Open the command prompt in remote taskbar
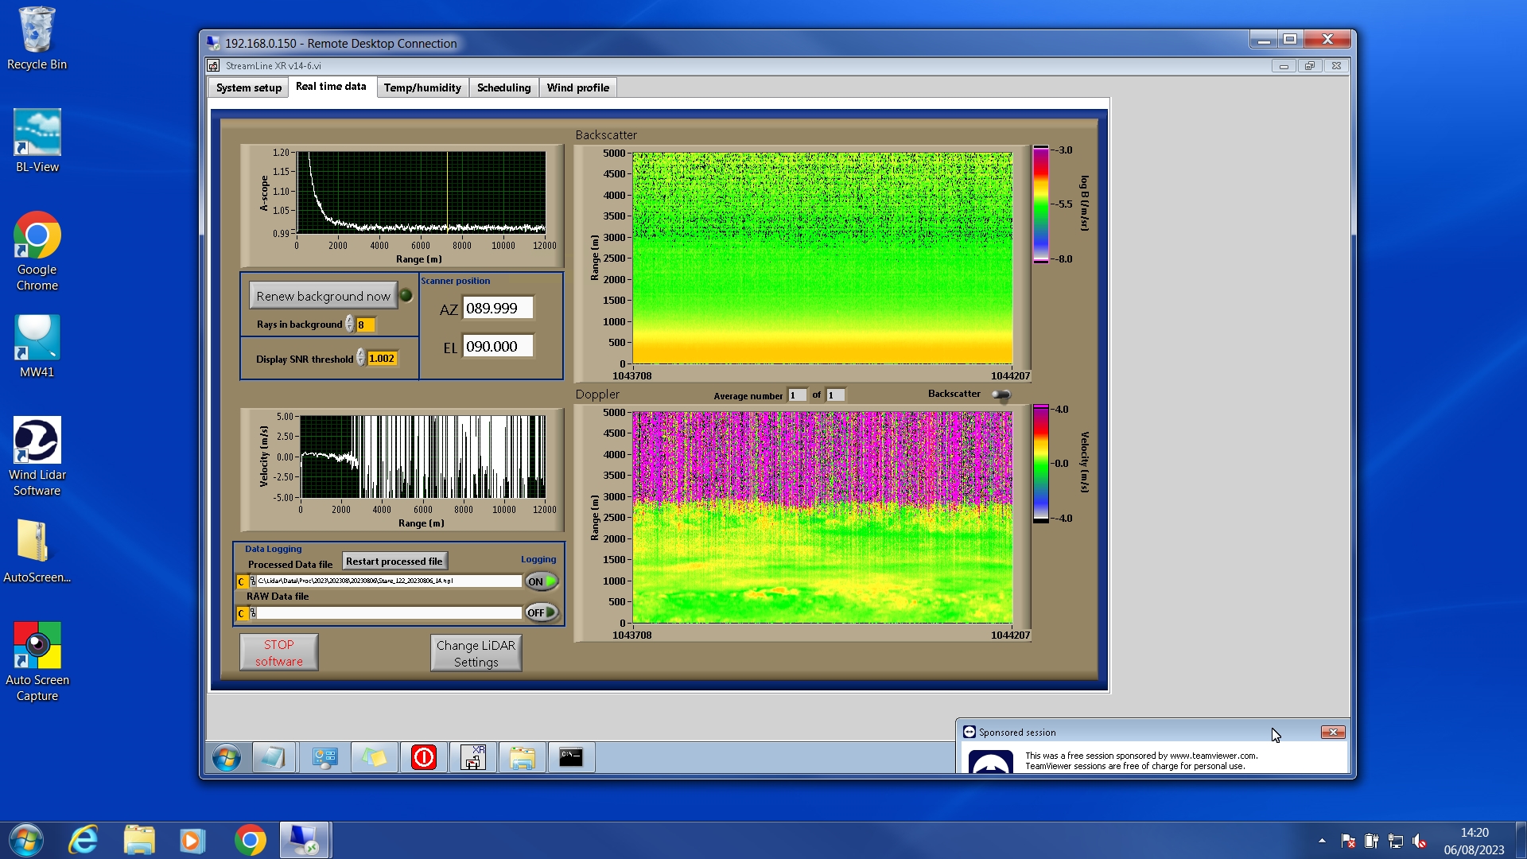This screenshot has width=1527, height=859. pyautogui.click(x=570, y=757)
